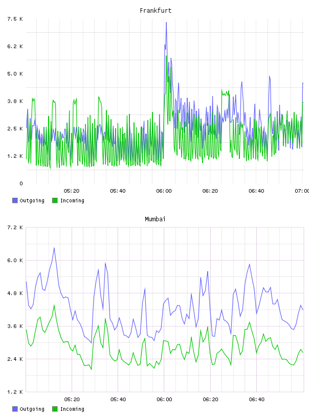Click the green Incoming swatch in Mumbai legend
311x417 pixels.
click(x=55, y=409)
